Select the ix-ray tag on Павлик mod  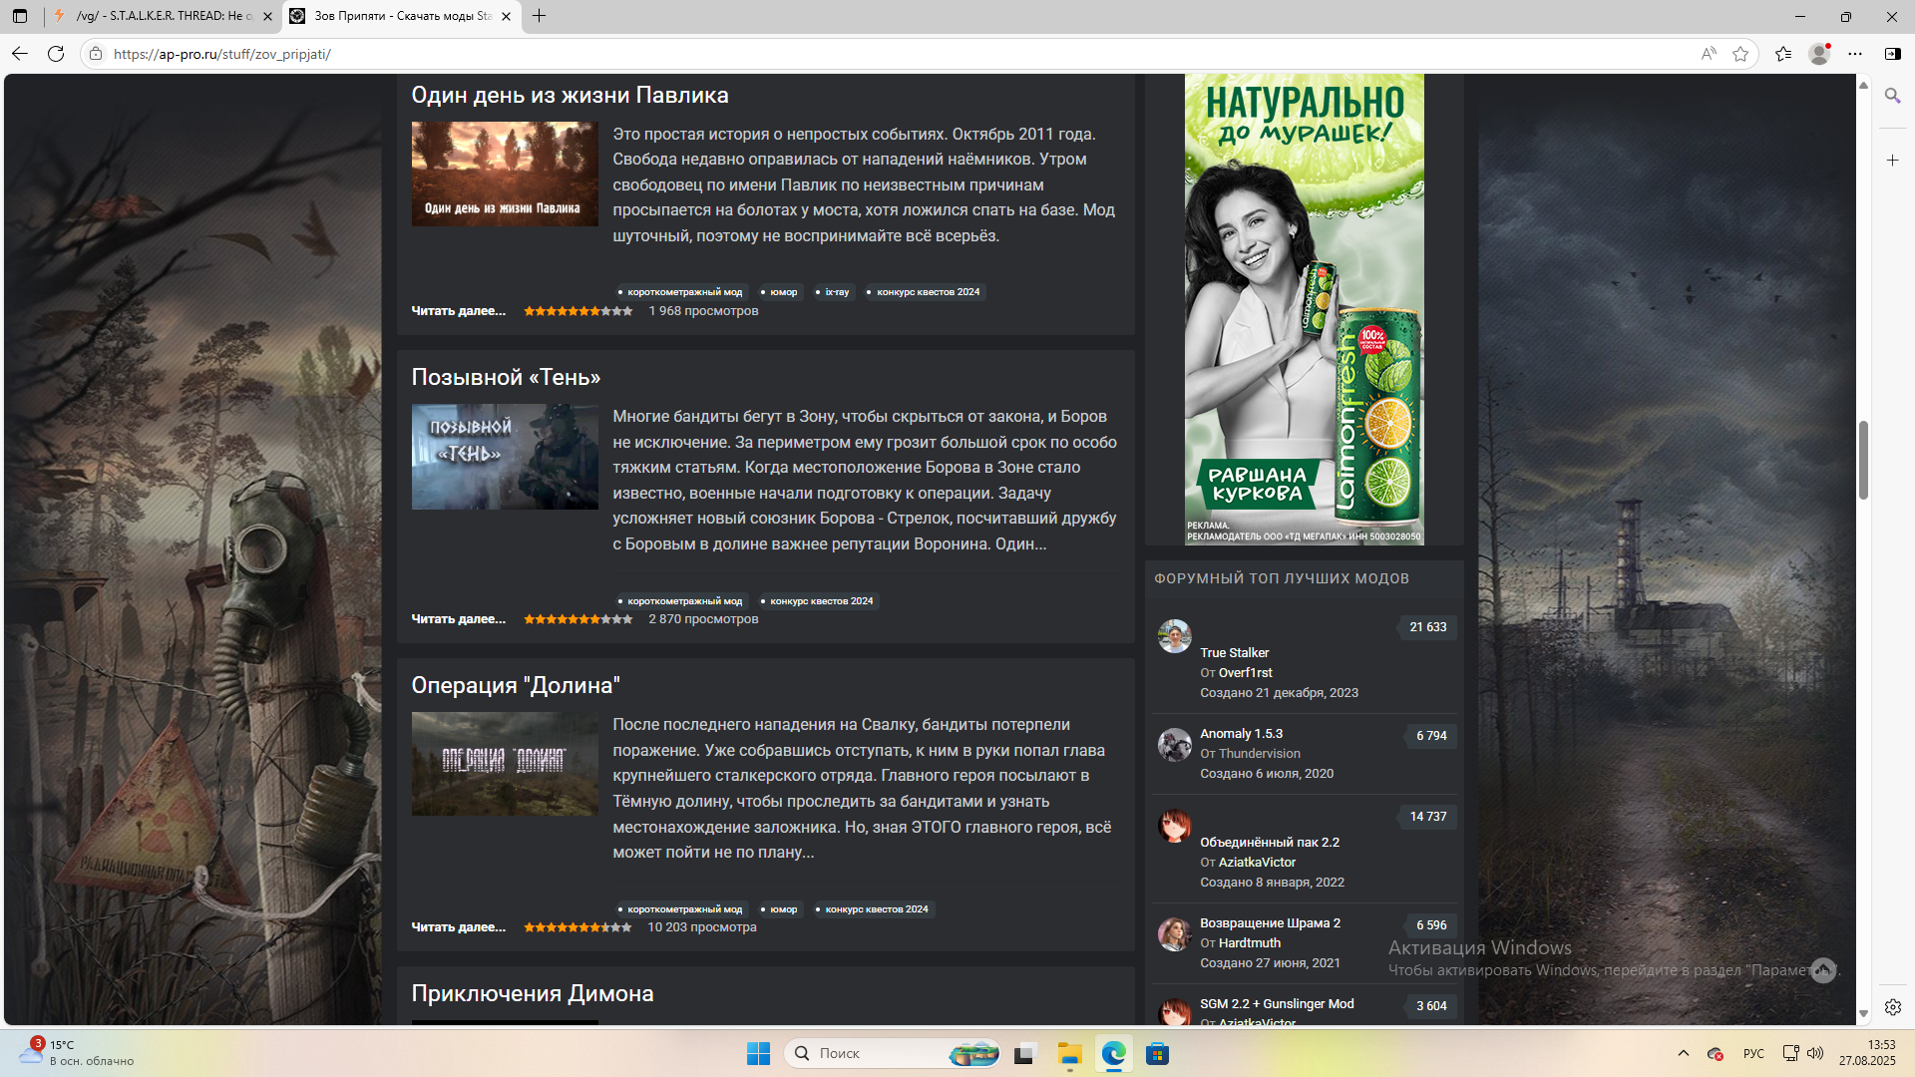point(835,292)
